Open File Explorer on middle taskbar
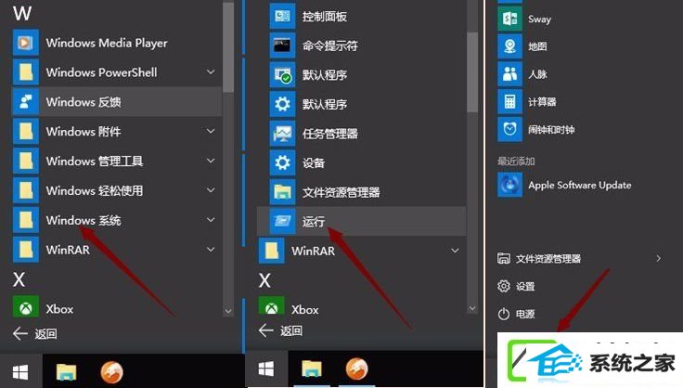683x388 pixels. point(312,370)
